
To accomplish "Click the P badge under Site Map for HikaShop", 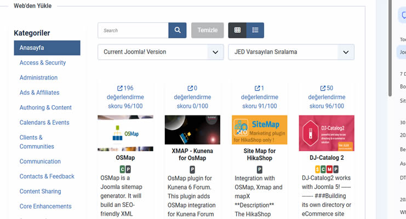I will click(260, 170).
